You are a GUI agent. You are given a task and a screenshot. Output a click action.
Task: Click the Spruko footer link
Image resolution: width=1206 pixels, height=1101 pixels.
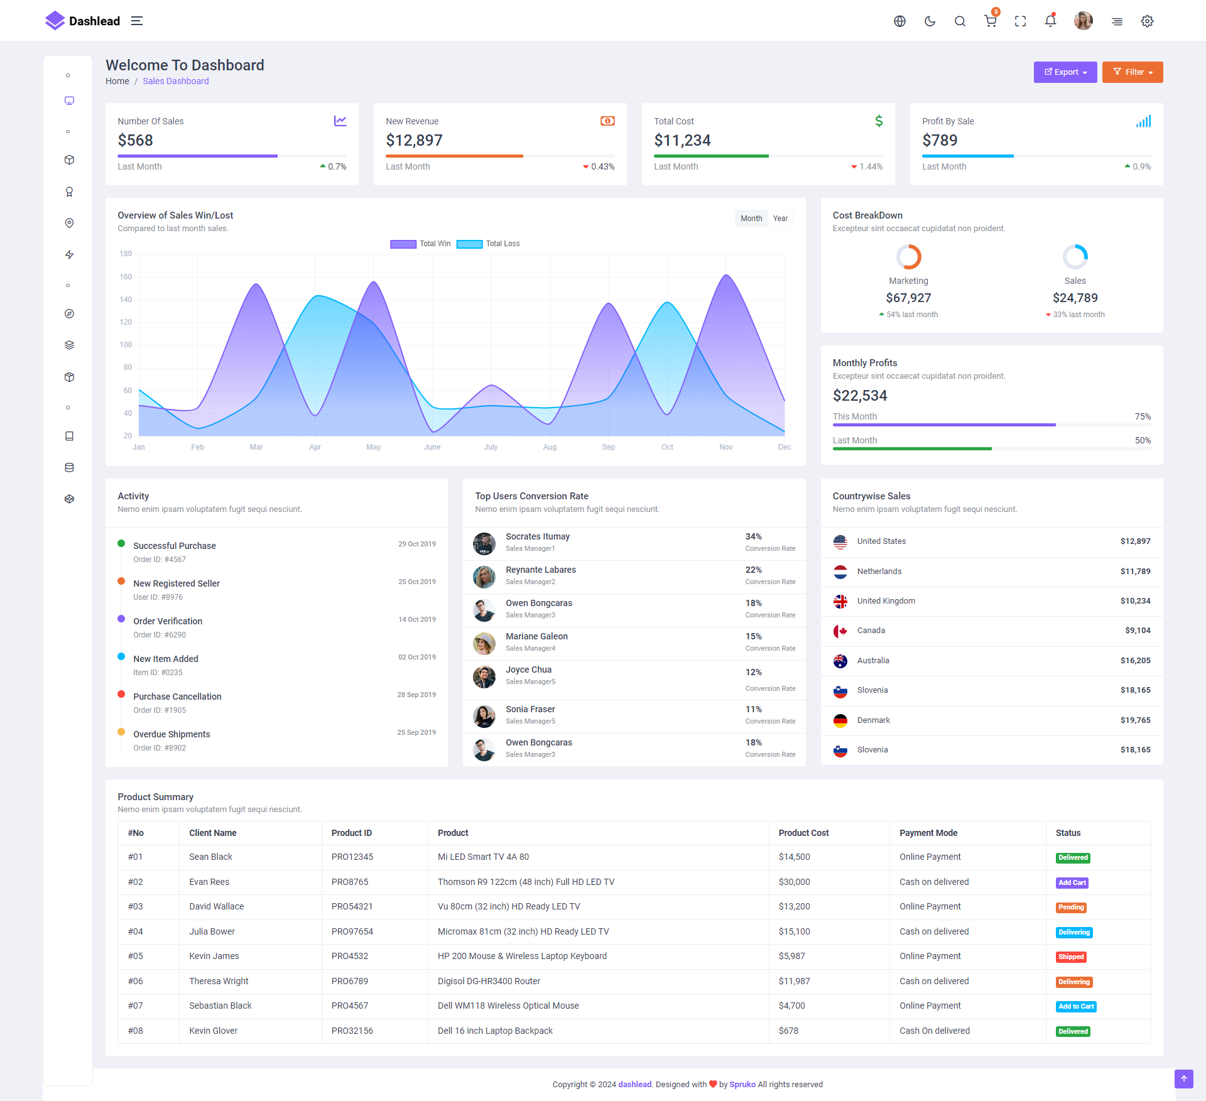742,1084
